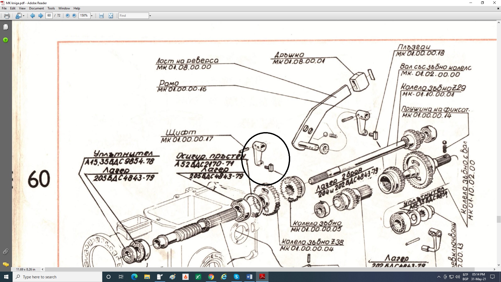Viewport: 501px width, 282px height.
Task: Expand the Find options dropdown
Action: pos(150,16)
